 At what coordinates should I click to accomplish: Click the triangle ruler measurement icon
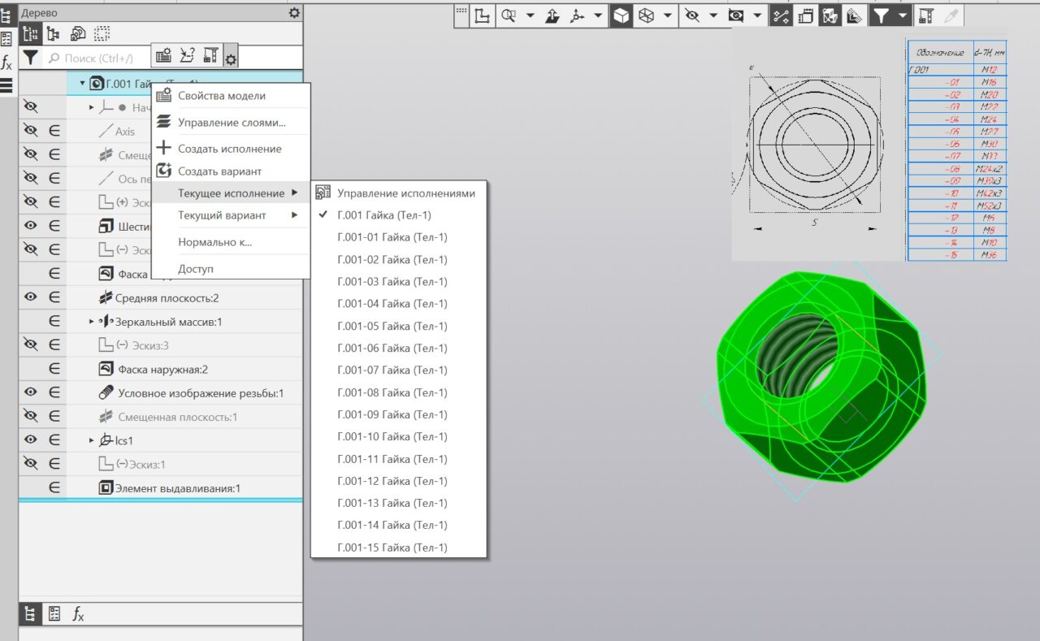point(853,15)
